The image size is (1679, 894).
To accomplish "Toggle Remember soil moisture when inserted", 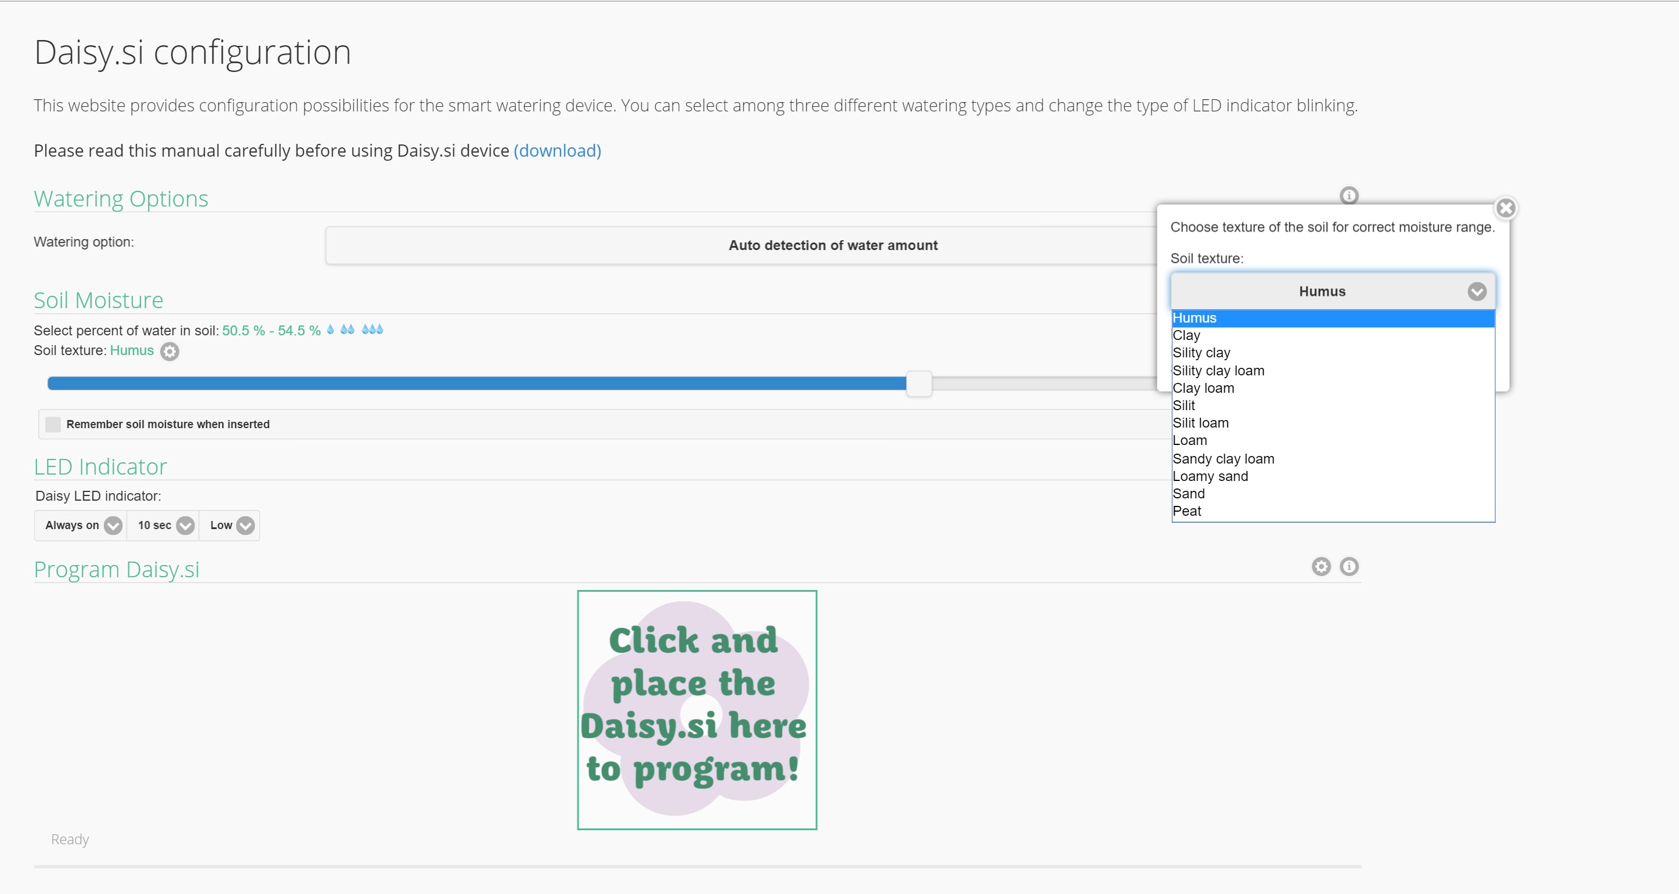I will pyautogui.click(x=53, y=424).
